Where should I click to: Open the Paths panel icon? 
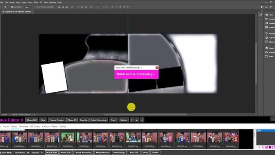(266, 56)
